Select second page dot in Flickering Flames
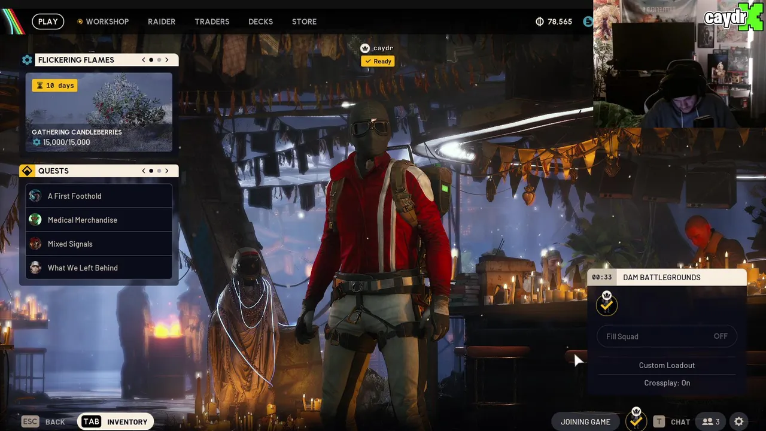The height and width of the screenshot is (431, 766). (x=159, y=60)
